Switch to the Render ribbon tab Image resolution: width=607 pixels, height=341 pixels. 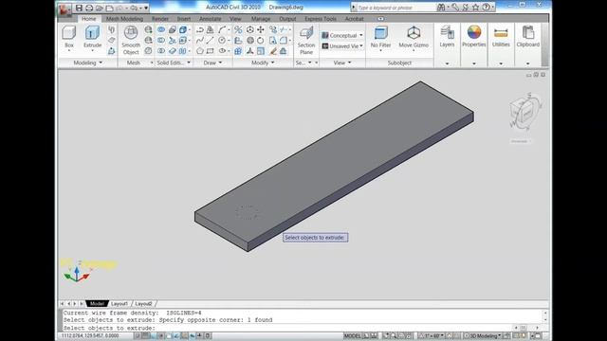[160, 19]
